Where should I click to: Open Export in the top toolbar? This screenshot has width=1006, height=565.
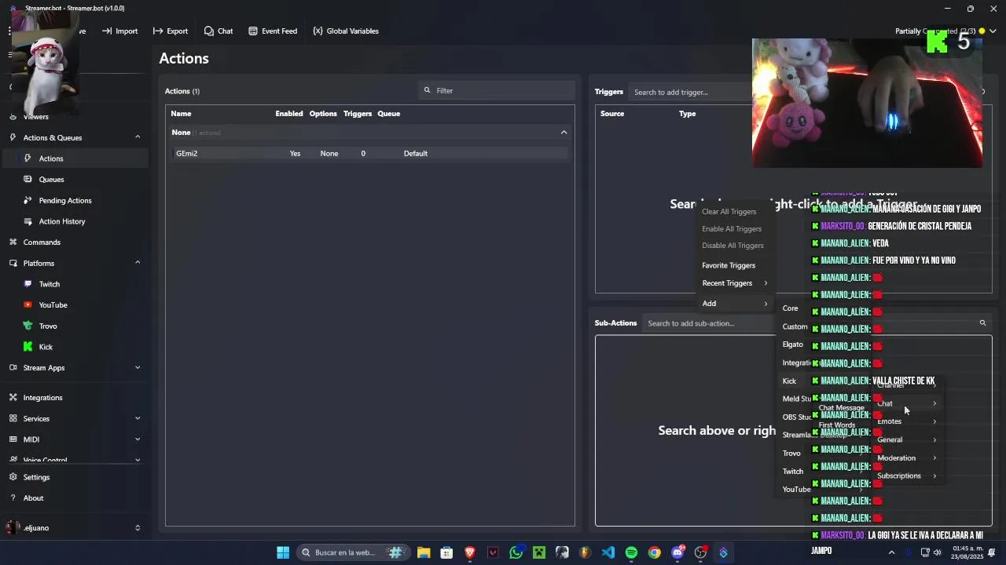[170, 31]
